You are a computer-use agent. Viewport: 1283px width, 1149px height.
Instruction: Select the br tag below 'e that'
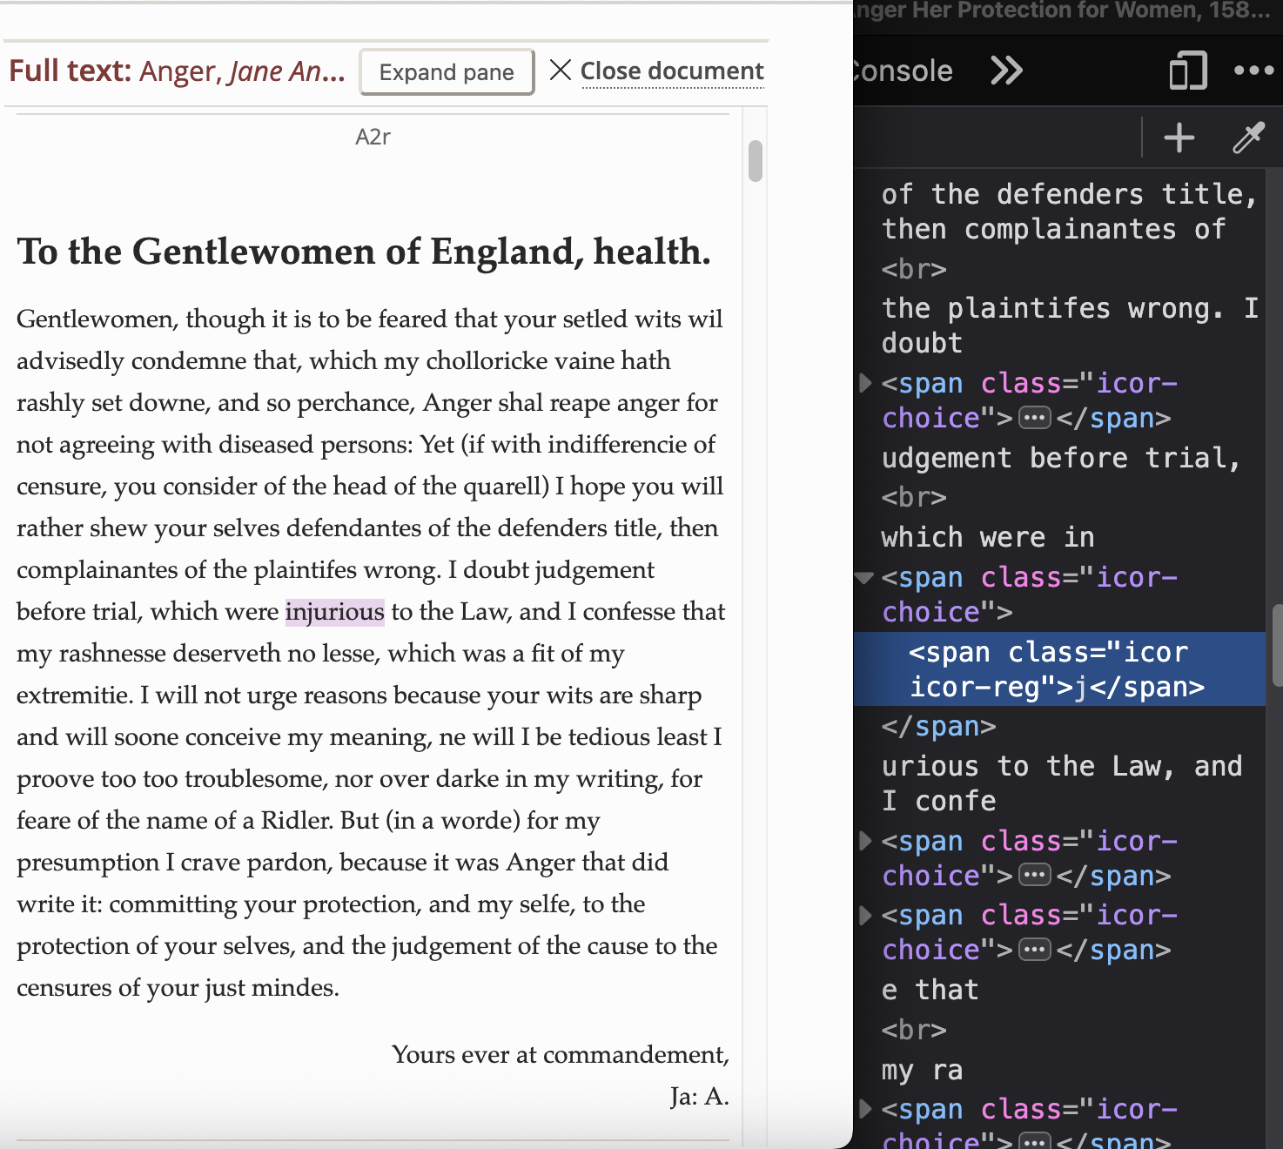914,1030
